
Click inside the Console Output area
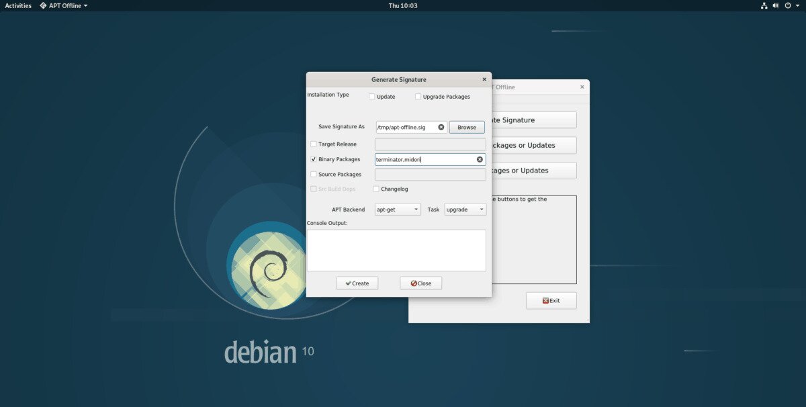[x=396, y=251]
